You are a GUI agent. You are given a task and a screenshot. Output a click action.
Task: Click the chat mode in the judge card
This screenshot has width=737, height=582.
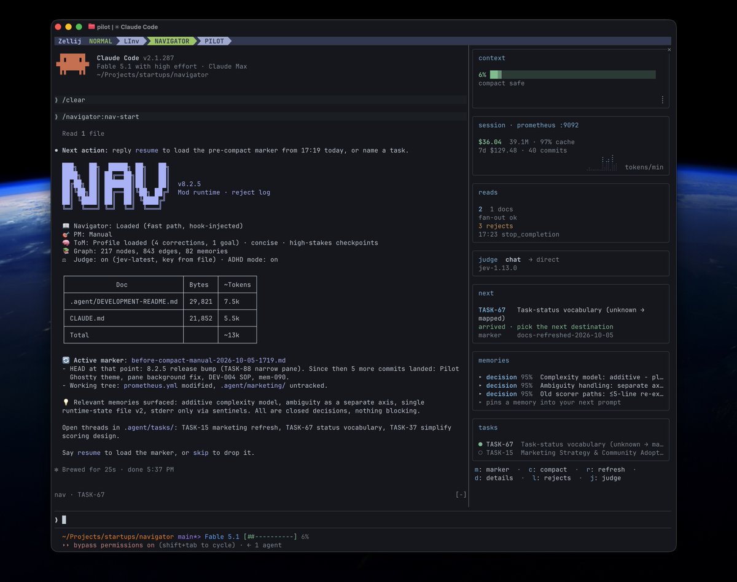coord(513,259)
